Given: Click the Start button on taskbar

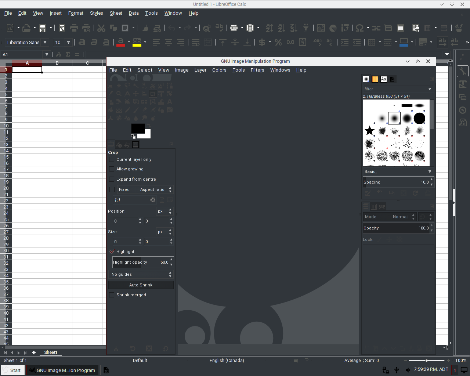Looking at the screenshot, I should point(12,370).
